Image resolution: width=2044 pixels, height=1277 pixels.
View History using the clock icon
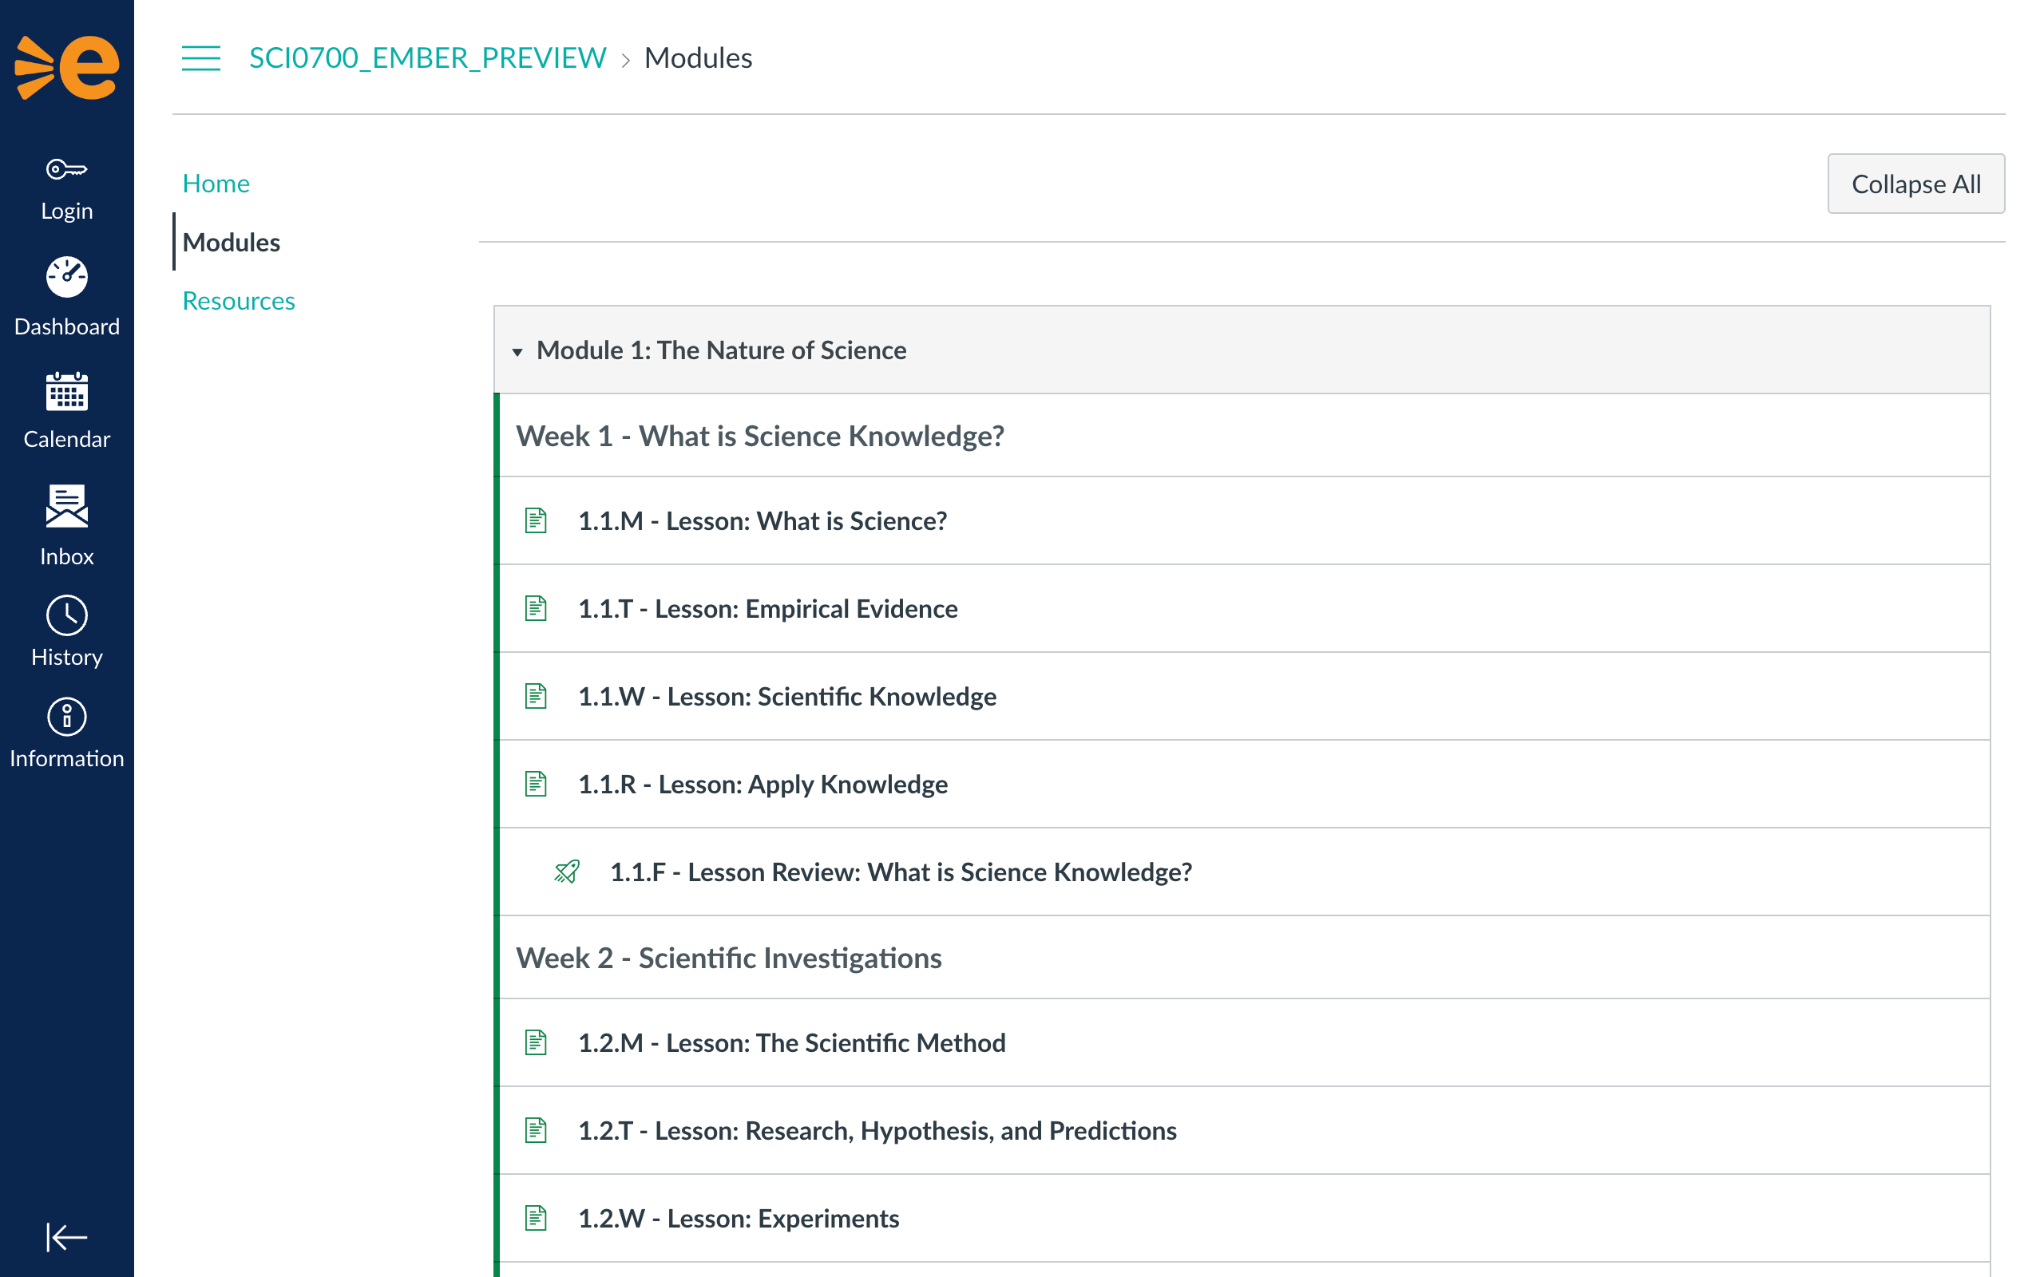click(x=66, y=615)
